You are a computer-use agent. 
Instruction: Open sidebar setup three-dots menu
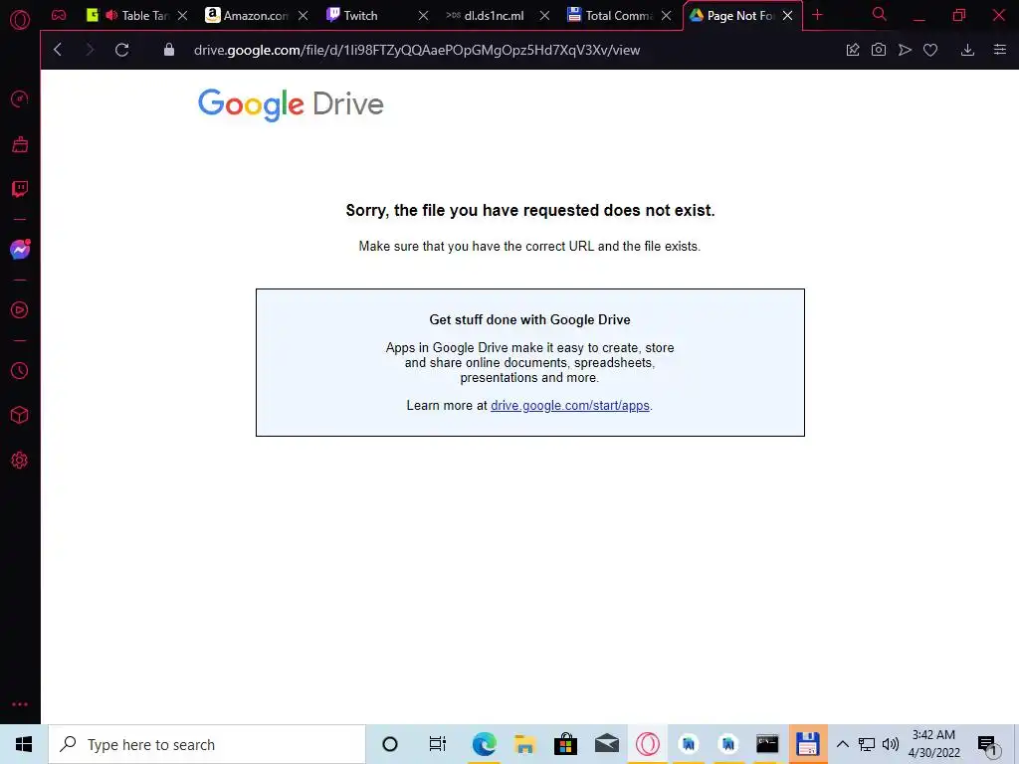[20, 704]
